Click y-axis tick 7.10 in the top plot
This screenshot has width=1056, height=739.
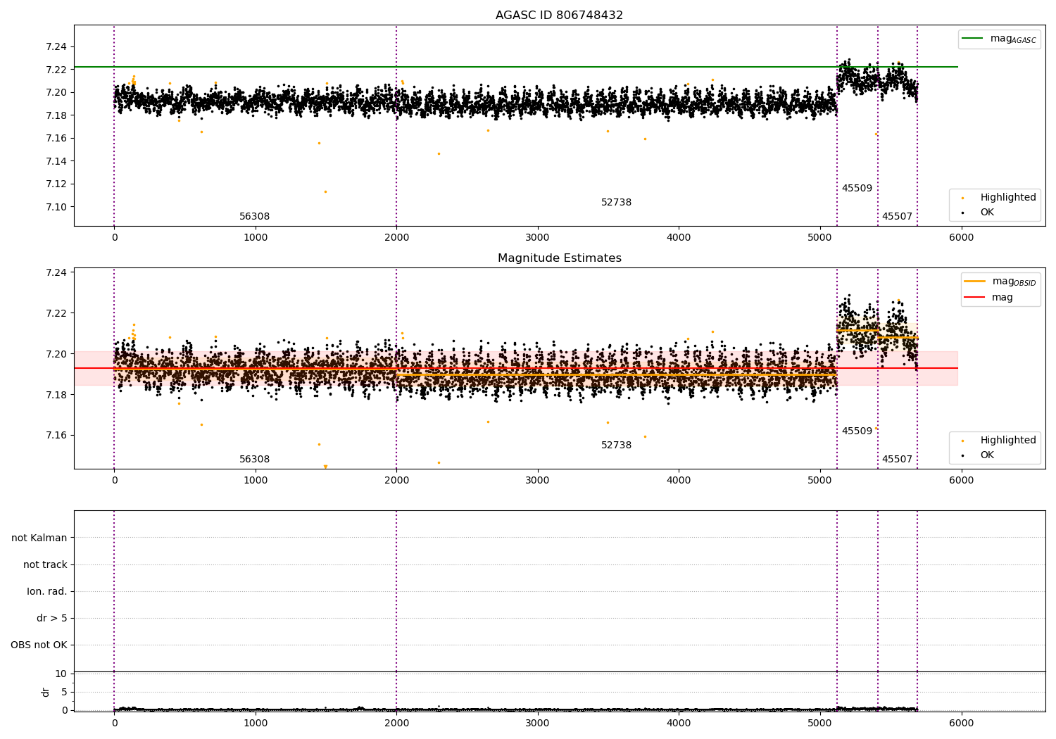tap(56, 207)
